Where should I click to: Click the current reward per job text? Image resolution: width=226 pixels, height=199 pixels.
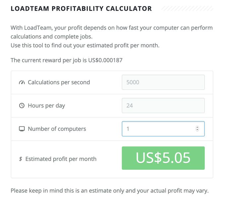click(x=66, y=60)
